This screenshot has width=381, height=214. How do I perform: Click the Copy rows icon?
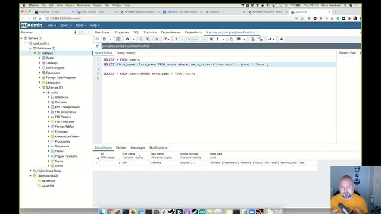(x=141, y=39)
